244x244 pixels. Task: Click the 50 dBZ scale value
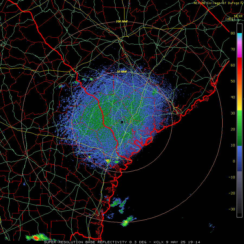click(x=233, y=81)
